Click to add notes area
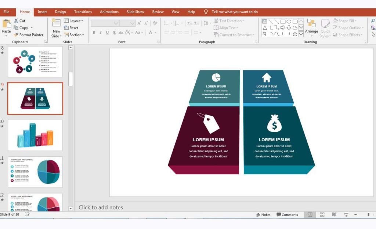Viewport: 376px width, 229px height. (101, 207)
